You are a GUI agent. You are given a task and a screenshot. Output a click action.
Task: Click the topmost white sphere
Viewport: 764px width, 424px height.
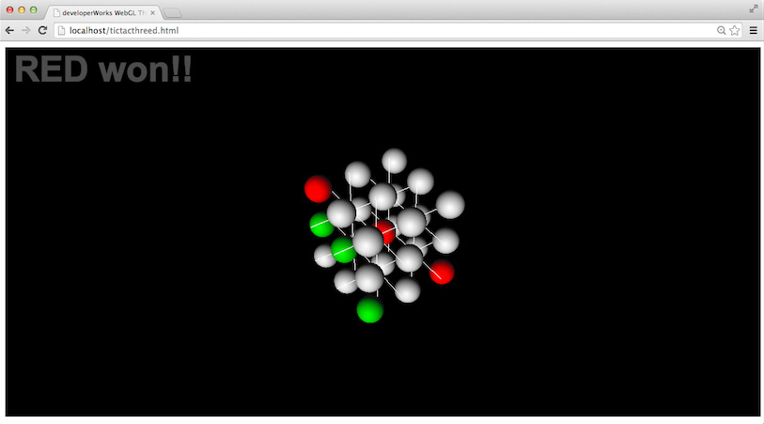pyautogui.click(x=394, y=162)
